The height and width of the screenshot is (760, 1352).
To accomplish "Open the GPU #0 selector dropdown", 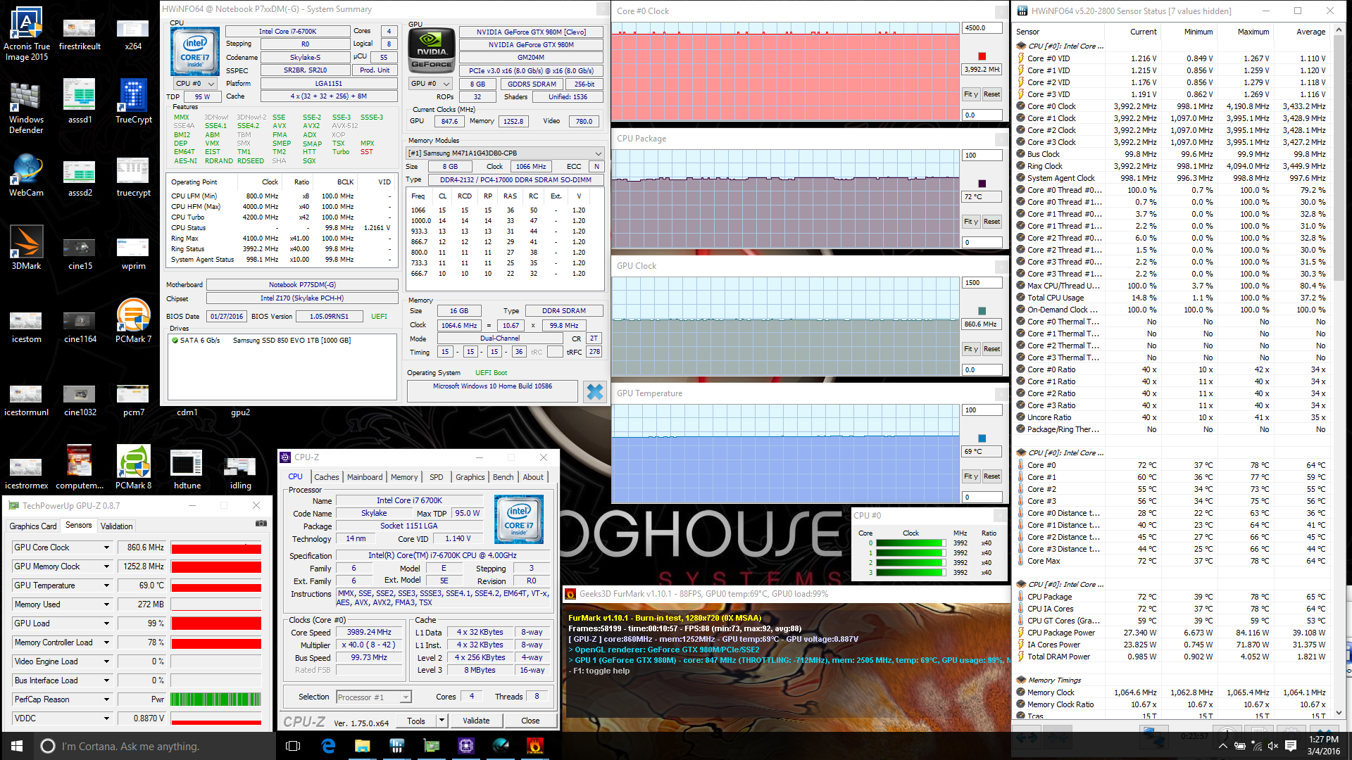I will coord(430,83).
